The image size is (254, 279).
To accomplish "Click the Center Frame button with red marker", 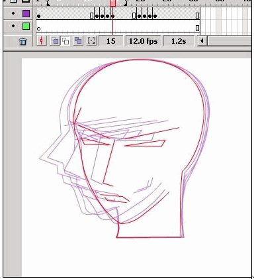I will pyautogui.click(x=42, y=41).
